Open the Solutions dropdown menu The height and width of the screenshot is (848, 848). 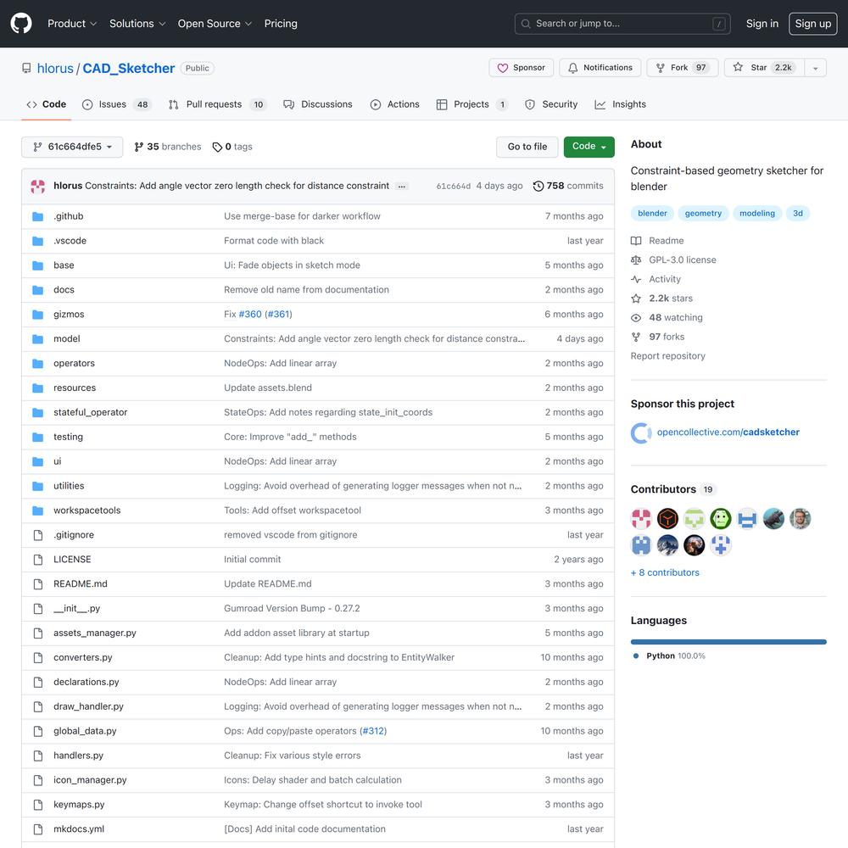(137, 24)
